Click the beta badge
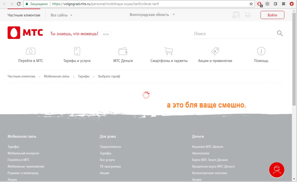Image resolution: width=297 pixels, height=182 pixels. (106, 34)
